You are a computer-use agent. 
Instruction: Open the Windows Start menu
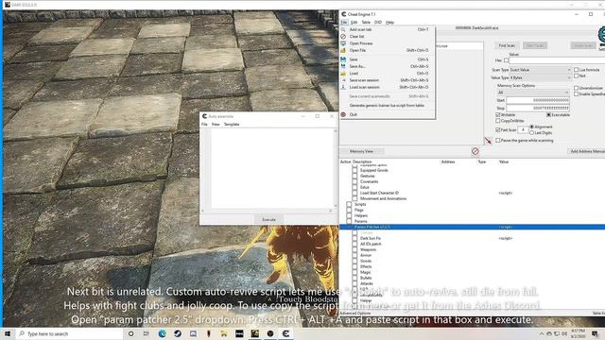(8, 333)
